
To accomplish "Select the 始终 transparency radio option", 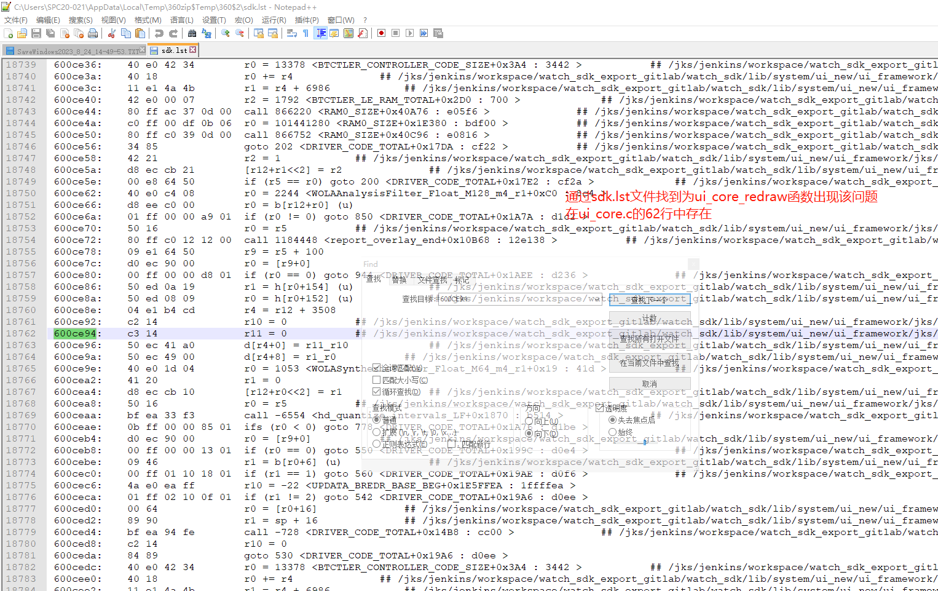I will click(x=612, y=432).
